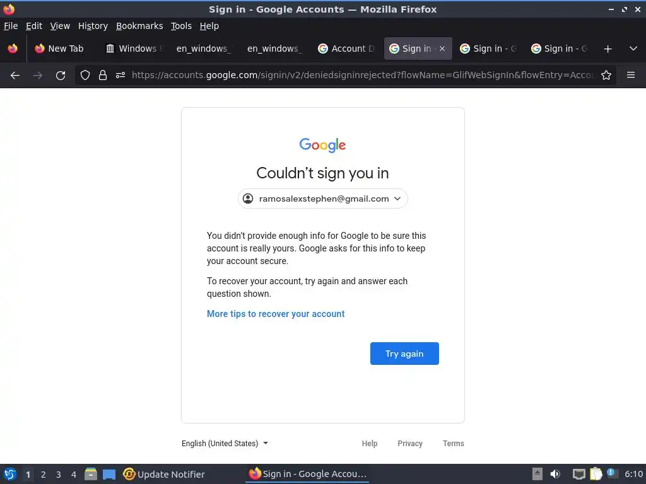Viewport: 646px width, 484px height.
Task: Open the Help link in page footer
Action: (370, 443)
